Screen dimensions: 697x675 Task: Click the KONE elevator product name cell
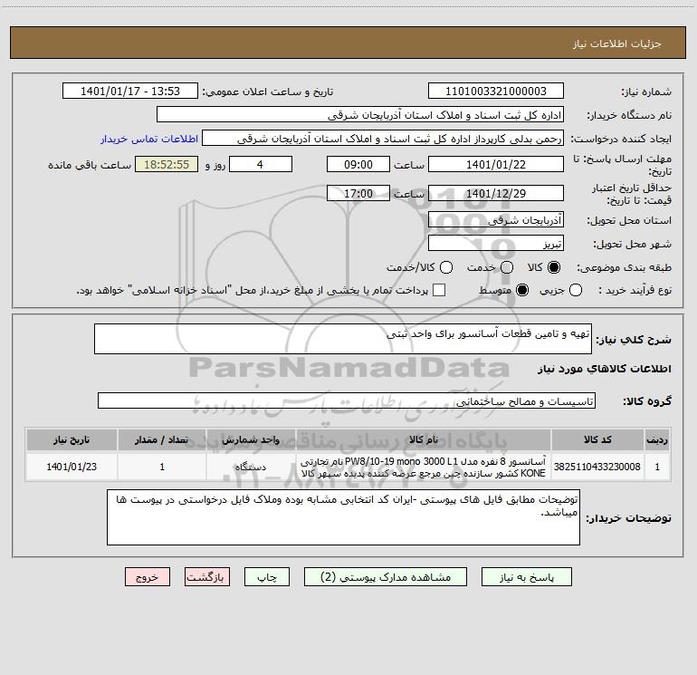coord(424,467)
